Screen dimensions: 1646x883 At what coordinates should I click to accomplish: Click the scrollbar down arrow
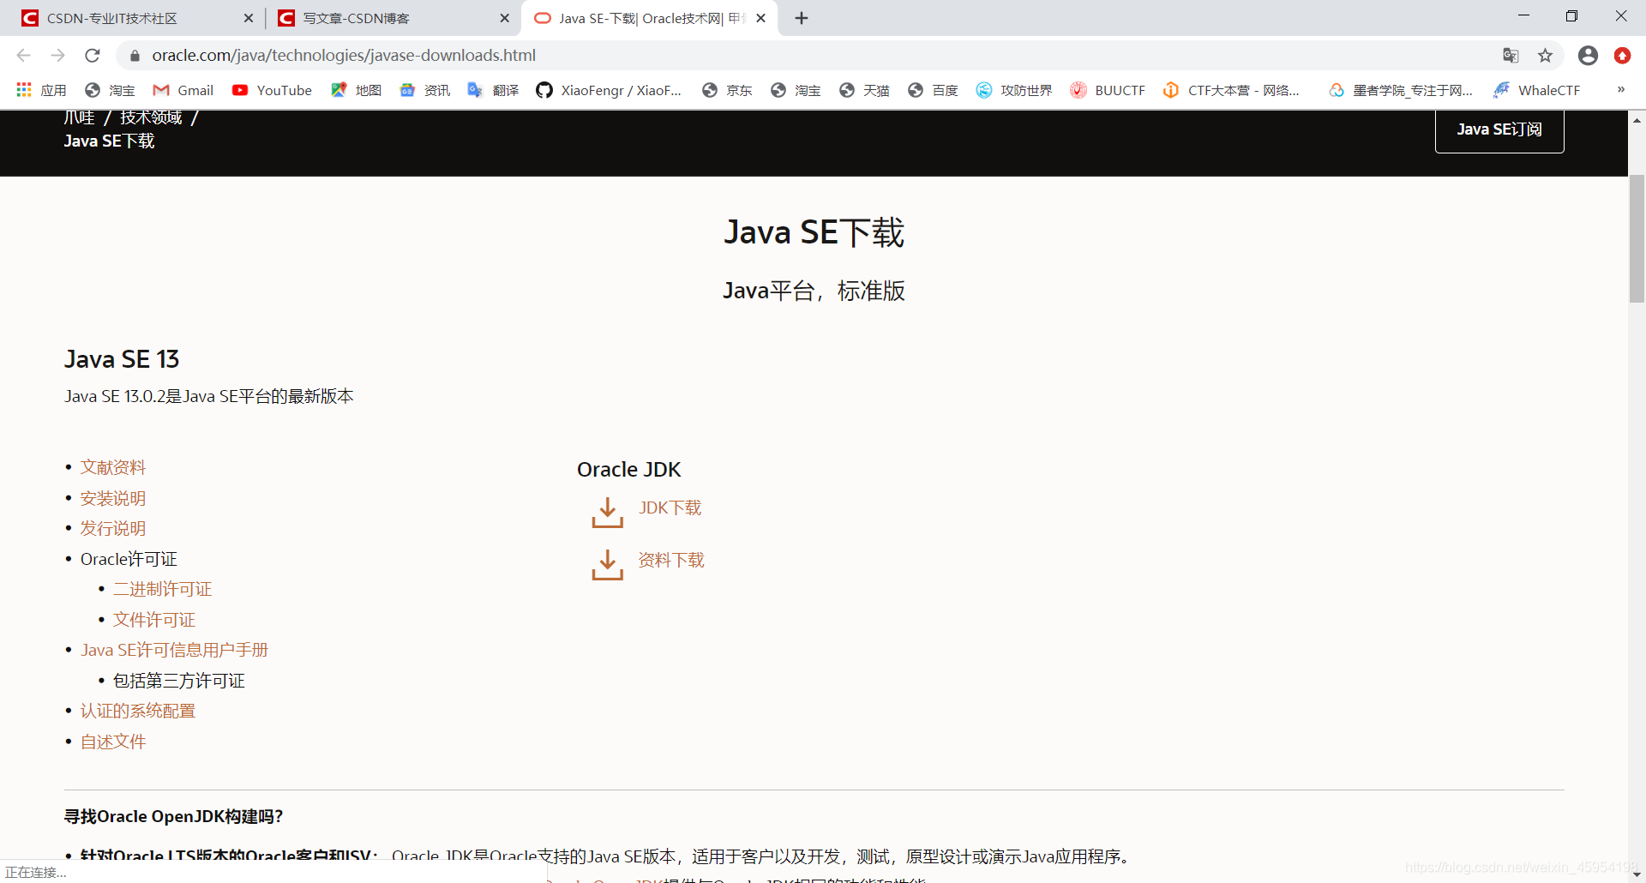click(x=1637, y=874)
